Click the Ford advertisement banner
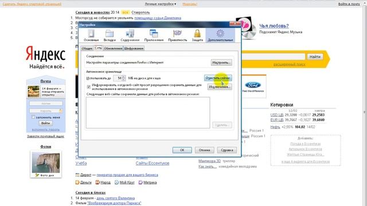367x206 pixels. point(253,87)
